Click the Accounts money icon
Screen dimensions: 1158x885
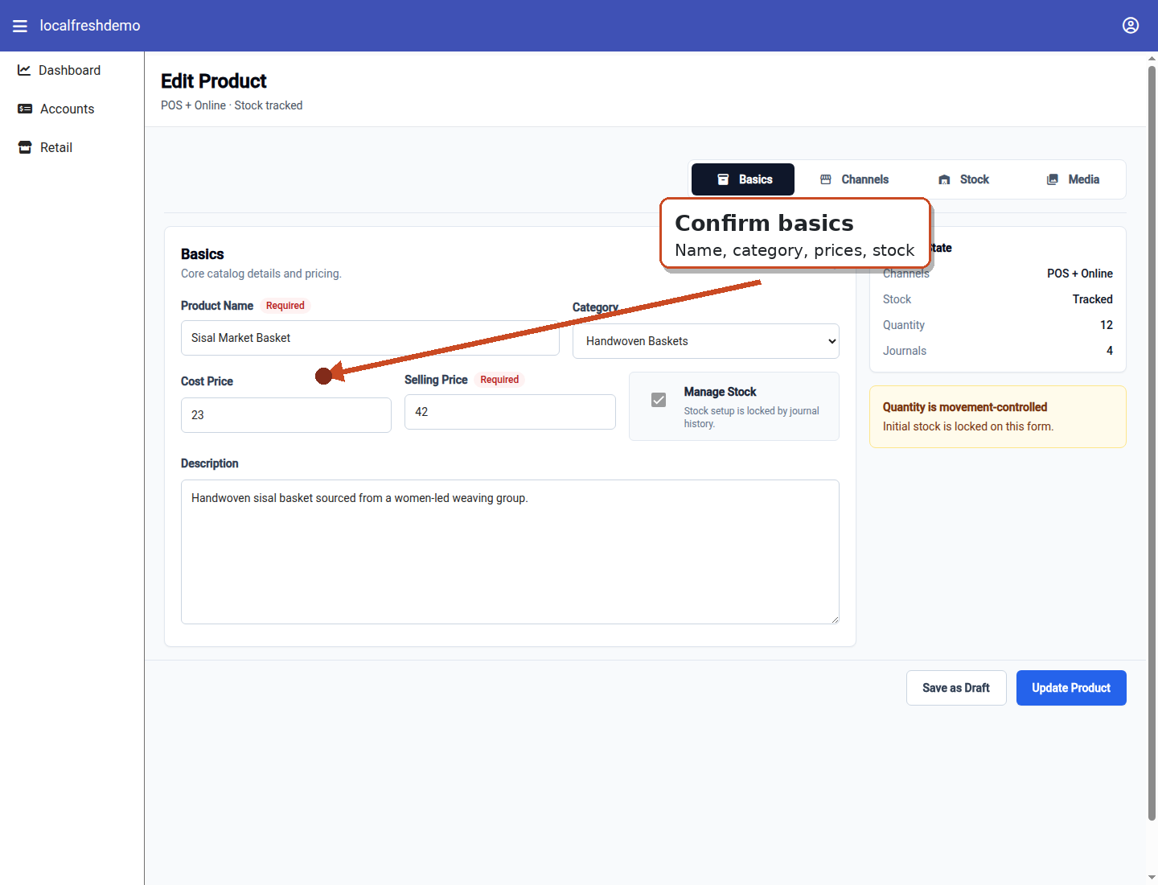pyautogui.click(x=25, y=109)
